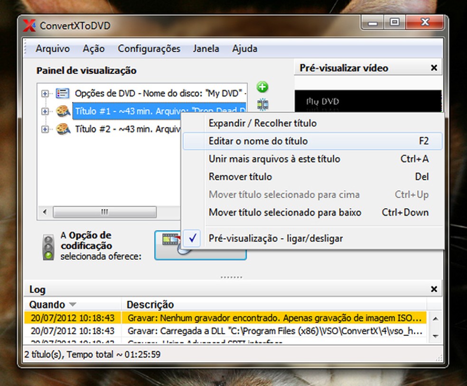Screen dimensions: 467x386
Task: Click the merge titles icon below the plus
Action: (263, 104)
